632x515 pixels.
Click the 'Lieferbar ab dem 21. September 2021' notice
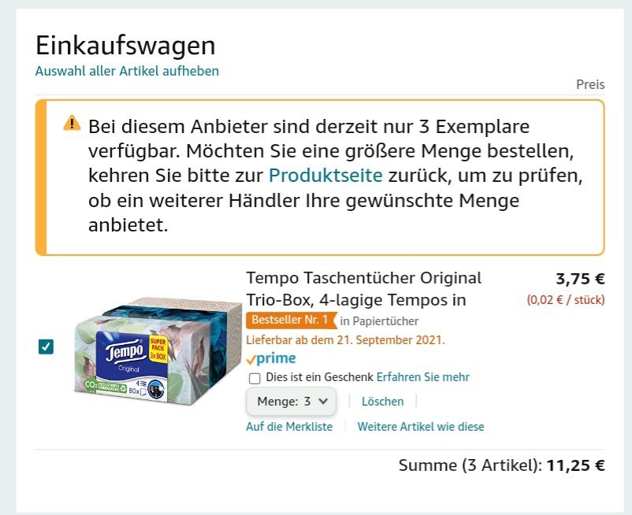click(x=345, y=340)
